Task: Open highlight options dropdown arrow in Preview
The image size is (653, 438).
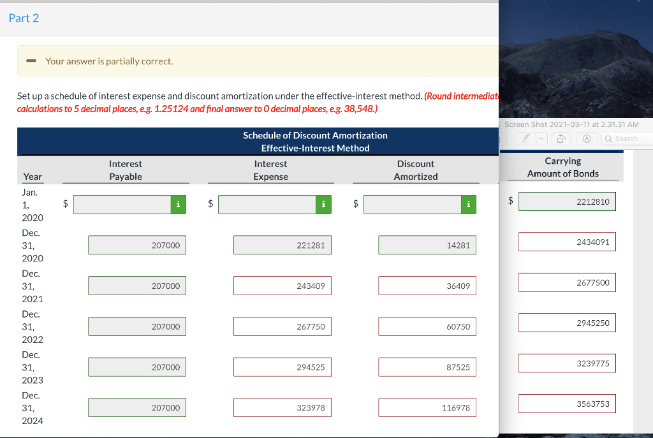Action: pos(541,138)
